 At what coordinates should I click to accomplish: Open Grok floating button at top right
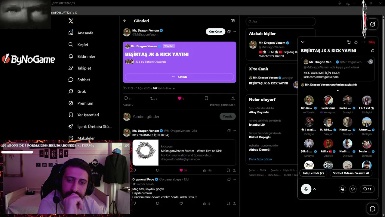372,24
